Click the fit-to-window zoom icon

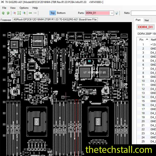(19, 13)
